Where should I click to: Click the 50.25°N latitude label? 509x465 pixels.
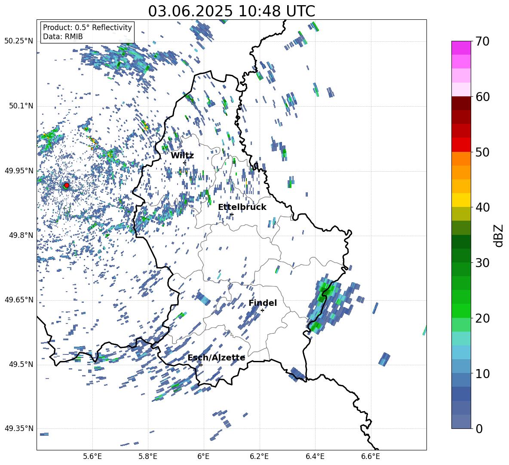pos(19,41)
